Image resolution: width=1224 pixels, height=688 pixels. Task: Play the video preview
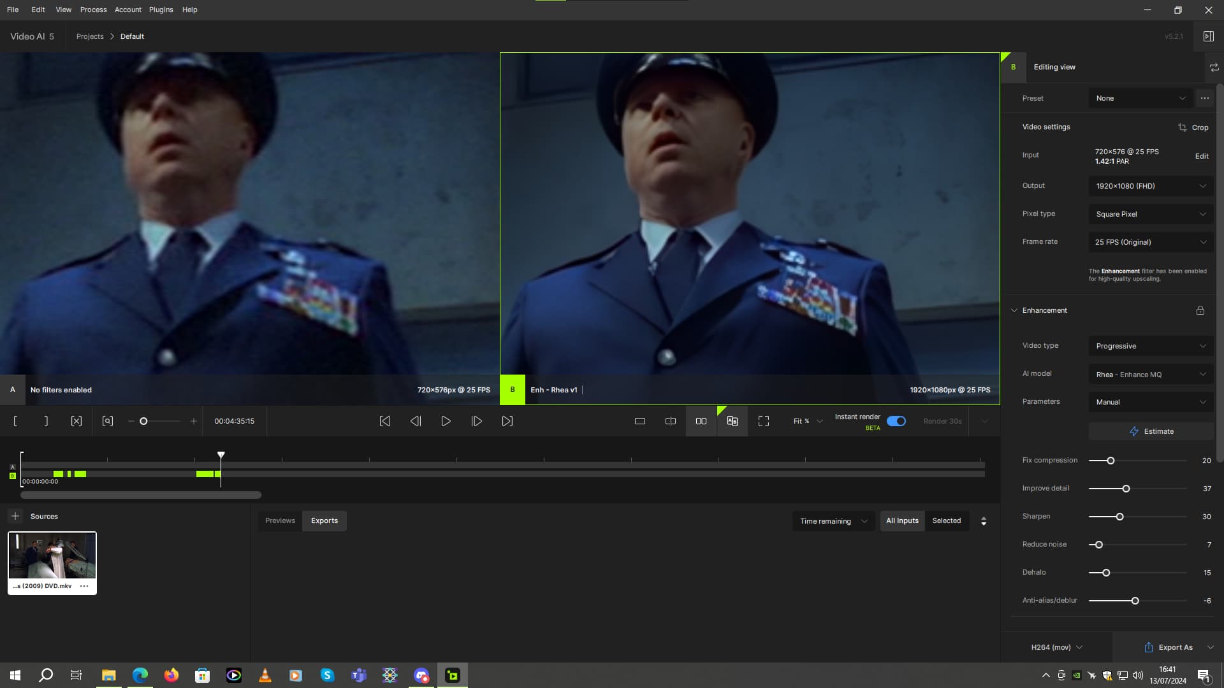point(446,421)
